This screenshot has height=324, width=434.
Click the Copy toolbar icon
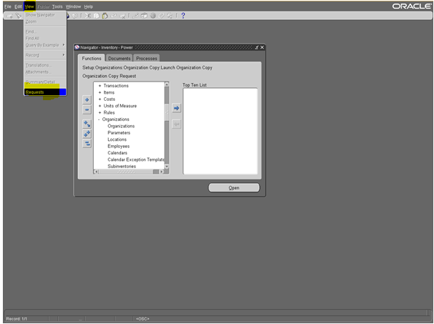click(96, 16)
